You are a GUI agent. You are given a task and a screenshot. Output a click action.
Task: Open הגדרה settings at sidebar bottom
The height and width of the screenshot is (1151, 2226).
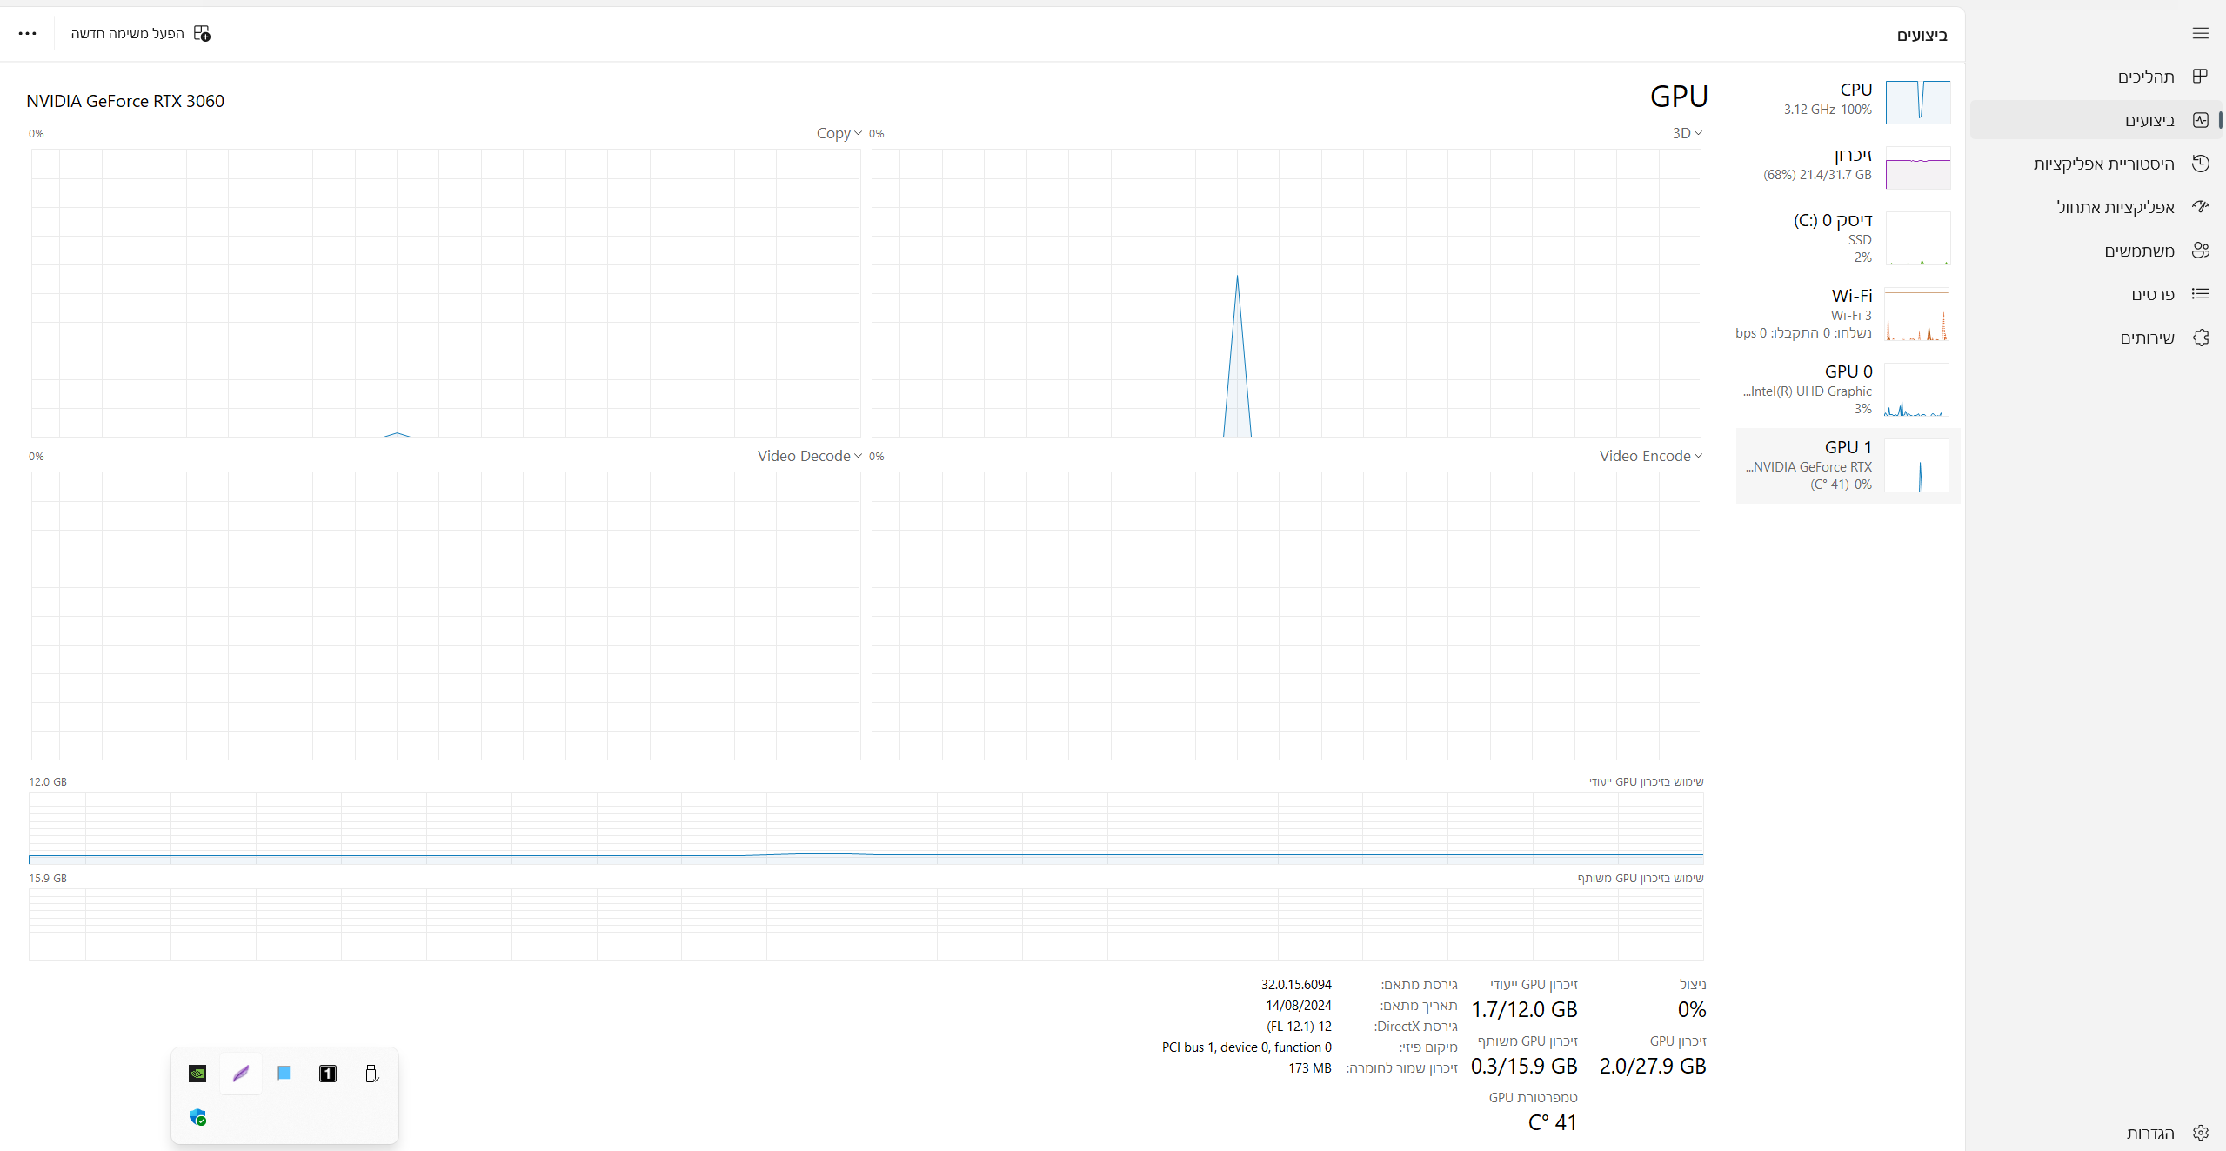click(x=2096, y=1133)
